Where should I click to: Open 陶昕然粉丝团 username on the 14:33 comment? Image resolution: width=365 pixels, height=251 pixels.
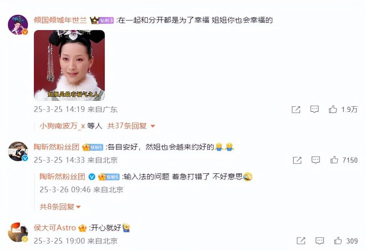pyautogui.click(x=57, y=147)
